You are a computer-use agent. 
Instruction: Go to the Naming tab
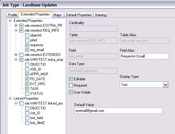click(100, 15)
